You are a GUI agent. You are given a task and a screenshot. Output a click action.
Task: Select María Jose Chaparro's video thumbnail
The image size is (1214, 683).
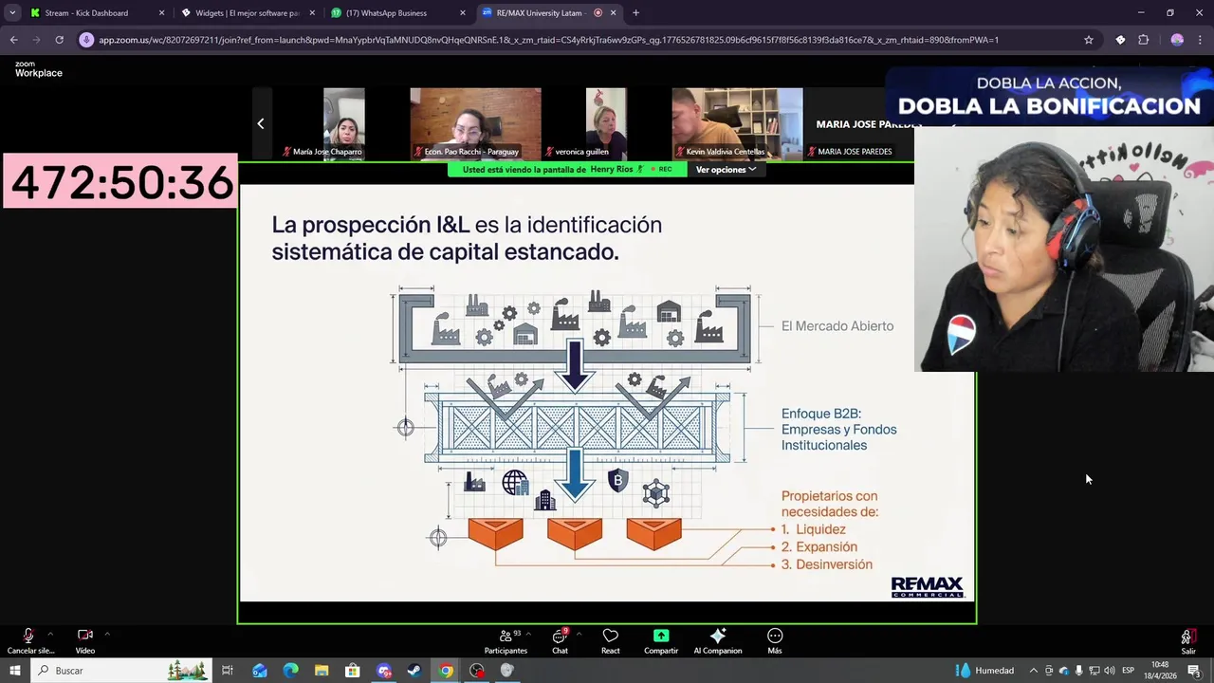click(x=344, y=123)
